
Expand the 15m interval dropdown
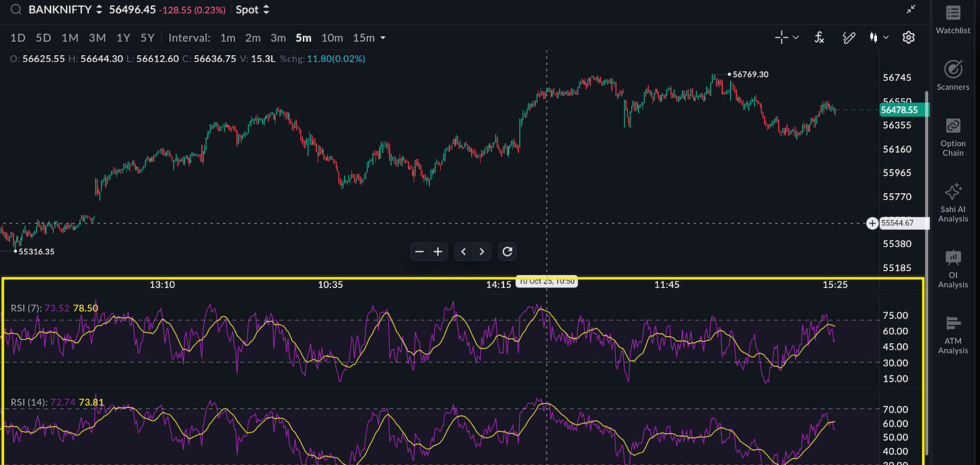coord(369,38)
